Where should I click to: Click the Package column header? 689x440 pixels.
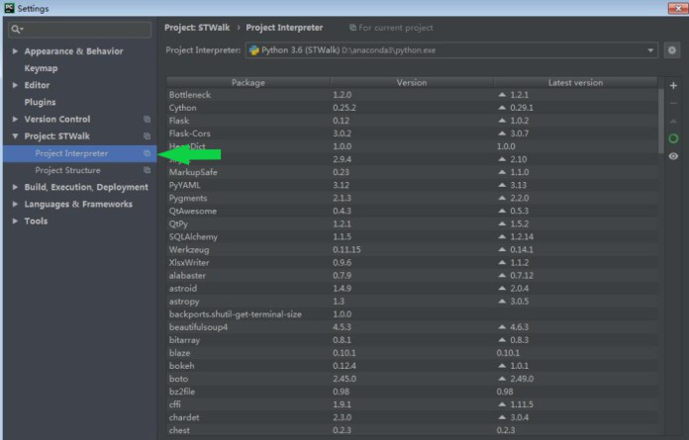coord(248,82)
